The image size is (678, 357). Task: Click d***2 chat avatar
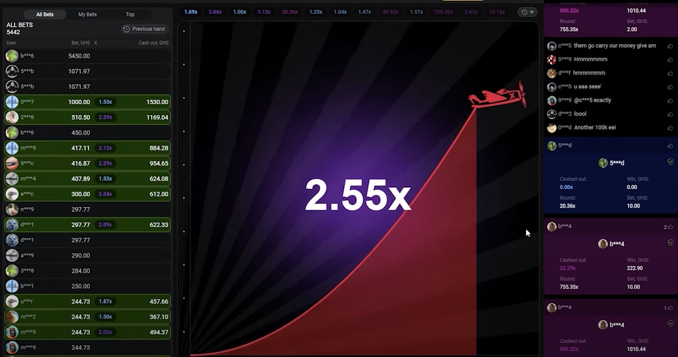552,114
